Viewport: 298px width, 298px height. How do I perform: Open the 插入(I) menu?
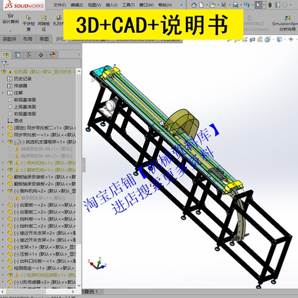click(111, 5)
